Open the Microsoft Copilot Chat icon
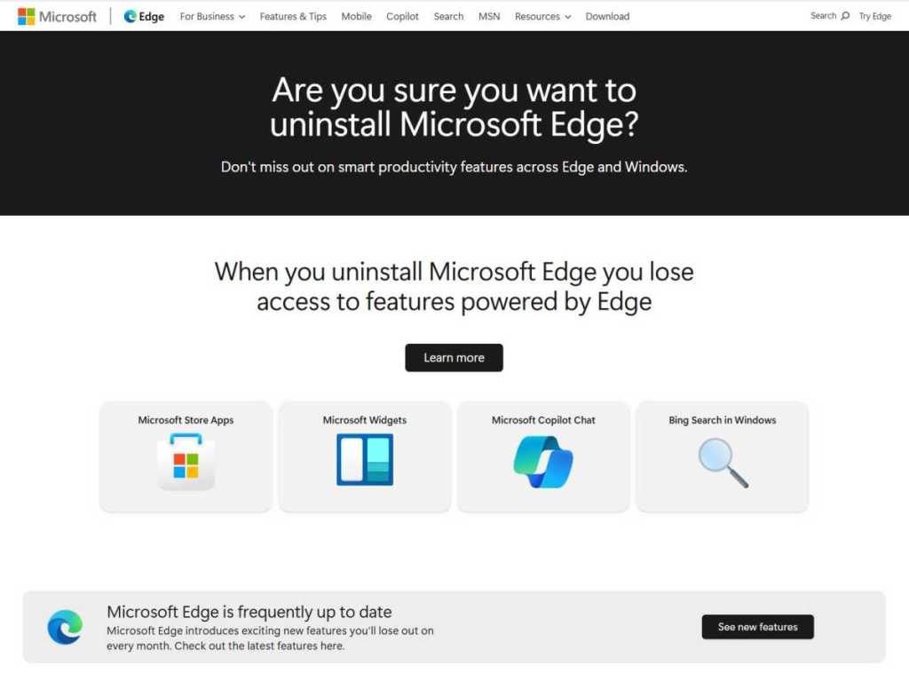The width and height of the screenshot is (909, 698). tap(543, 462)
